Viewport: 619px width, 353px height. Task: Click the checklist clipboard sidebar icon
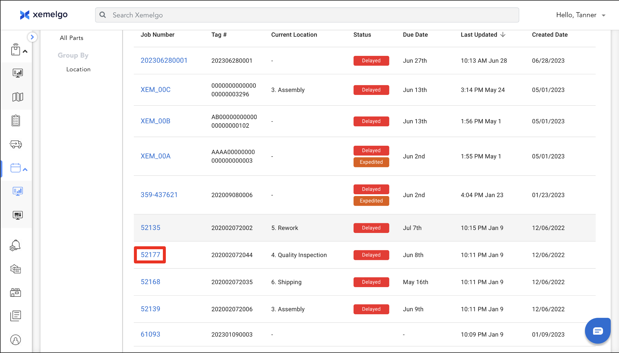pyautogui.click(x=16, y=121)
